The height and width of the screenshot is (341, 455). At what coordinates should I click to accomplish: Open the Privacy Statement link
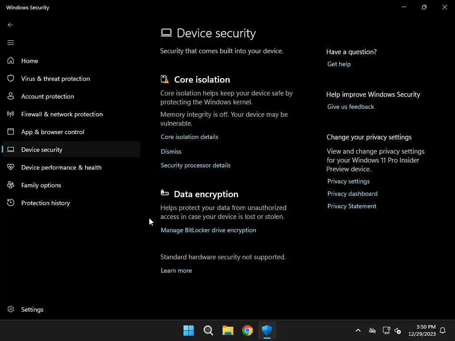click(x=352, y=206)
